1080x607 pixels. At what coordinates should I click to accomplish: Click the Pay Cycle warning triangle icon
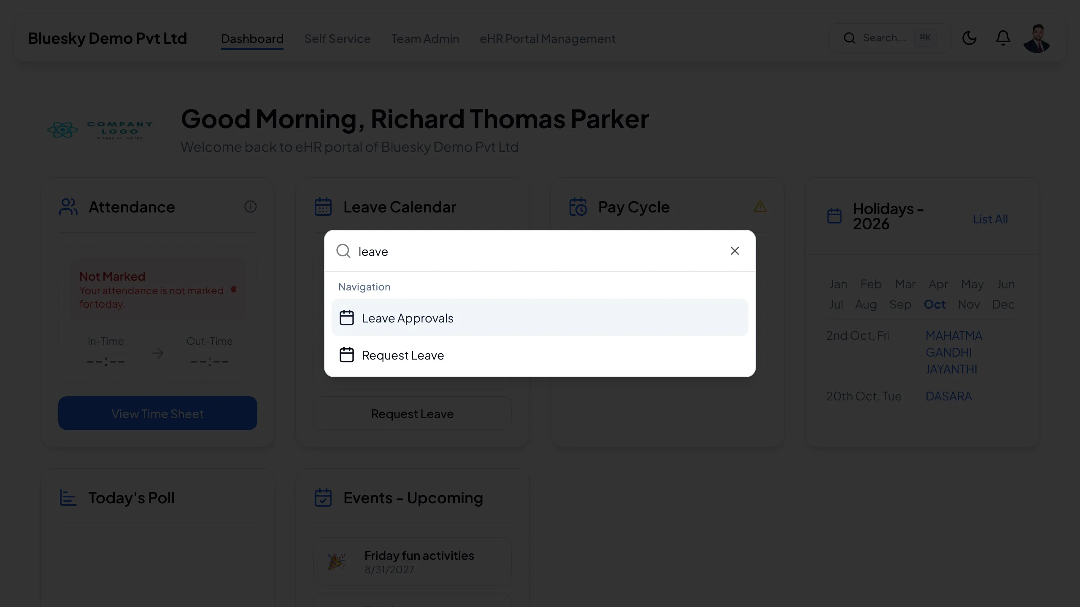coord(760,207)
